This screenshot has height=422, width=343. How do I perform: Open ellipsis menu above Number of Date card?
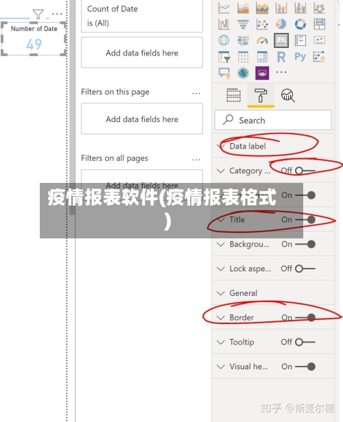57,14
